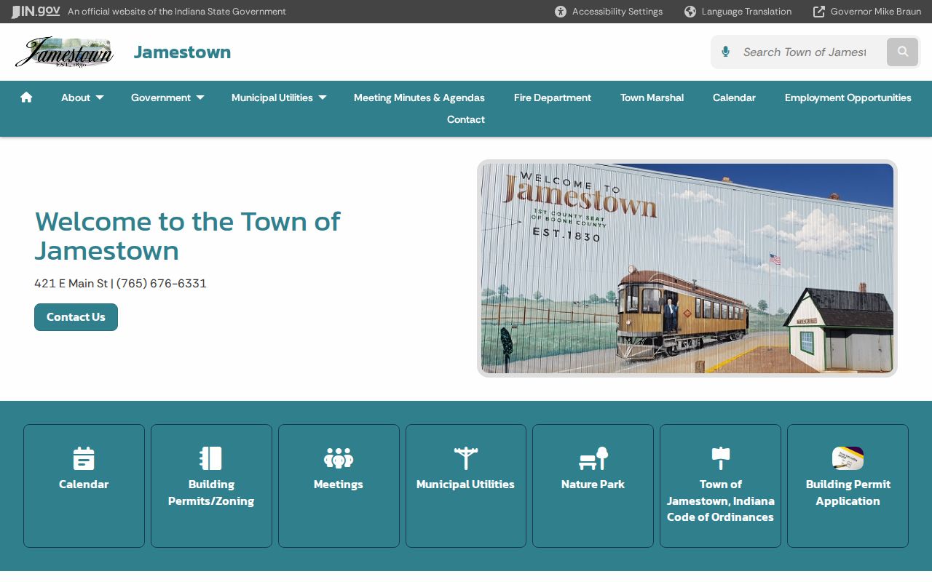Click the Welcome to Jamestown mural image
Viewport: 932px width, 582px height.
(x=687, y=268)
